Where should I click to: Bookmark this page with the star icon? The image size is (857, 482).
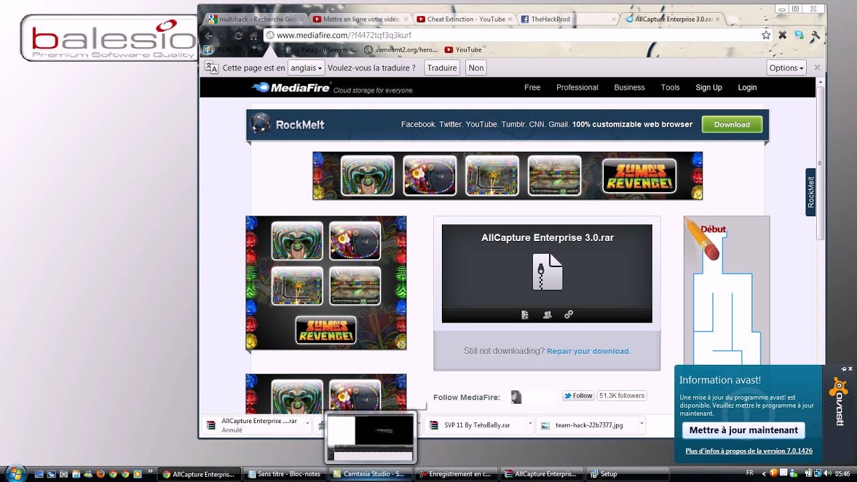click(766, 35)
